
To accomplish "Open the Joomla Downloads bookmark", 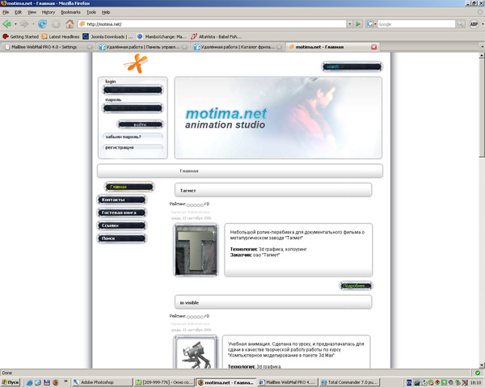I will click(108, 36).
